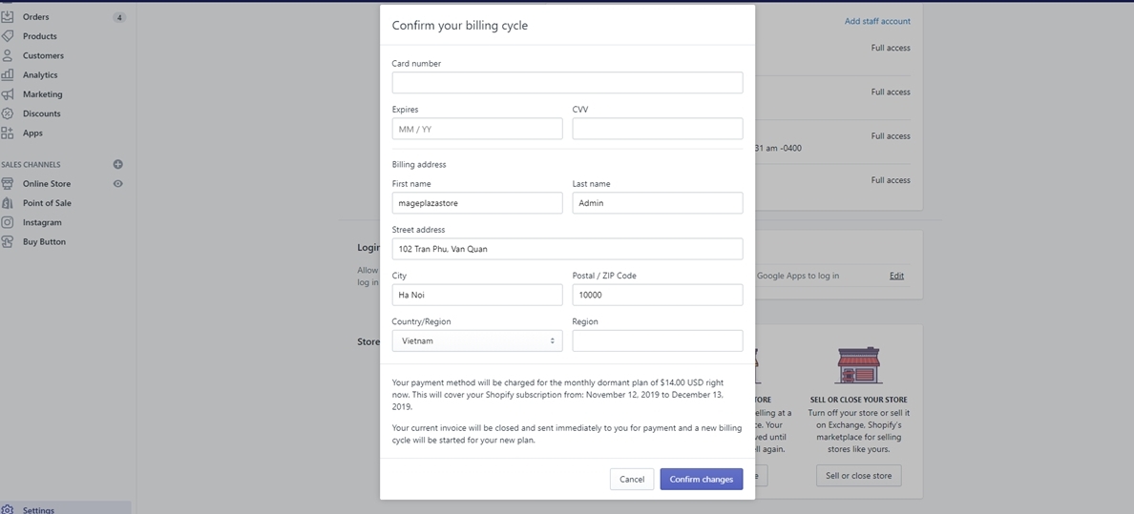Click the CVV input field

click(x=657, y=129)
